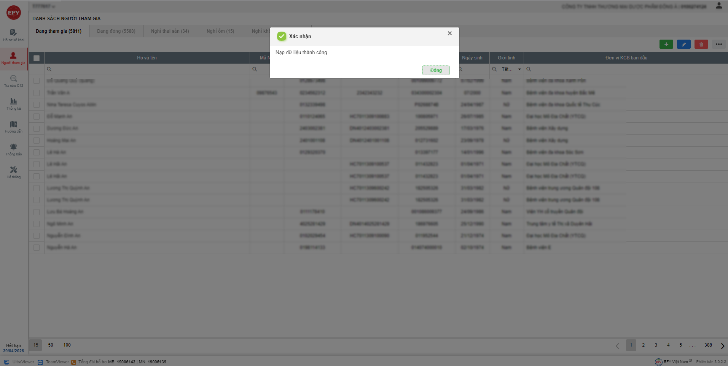This screenshot has width=728, height=366.
Task: Toggle the select-all header checkbox
Action: point(37,58)
